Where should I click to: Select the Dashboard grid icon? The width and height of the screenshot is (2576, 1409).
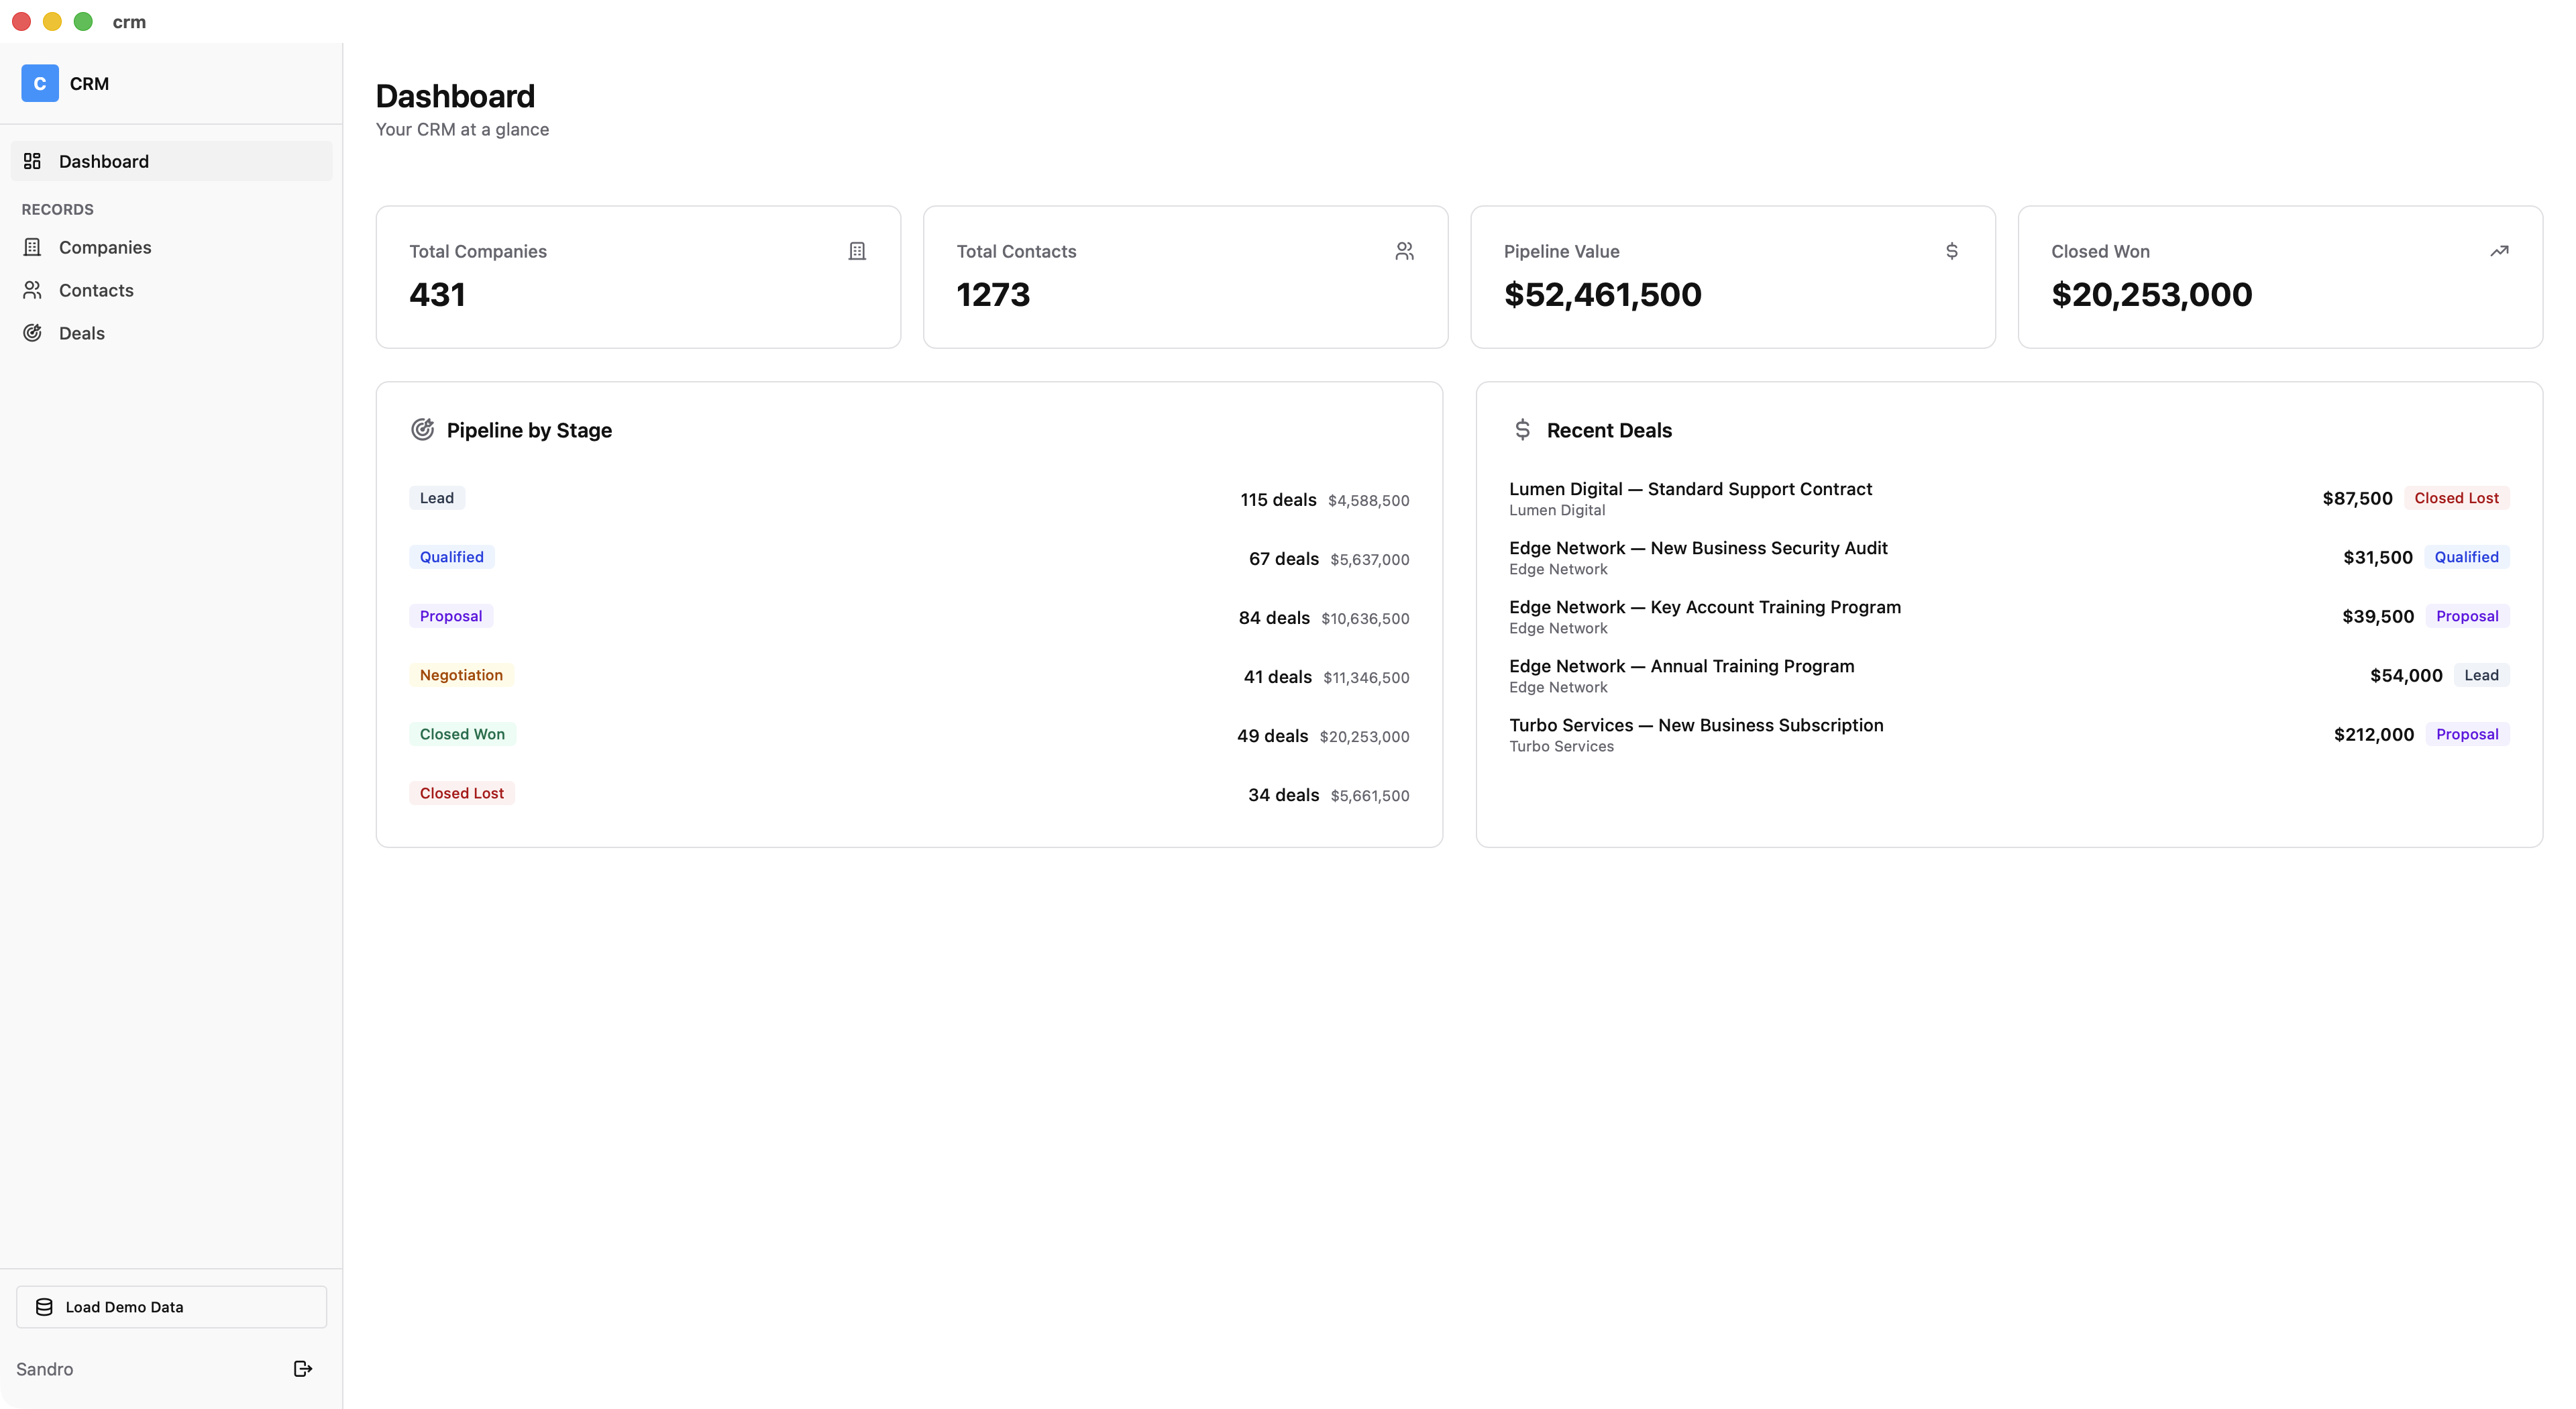[x=32, y=160]
